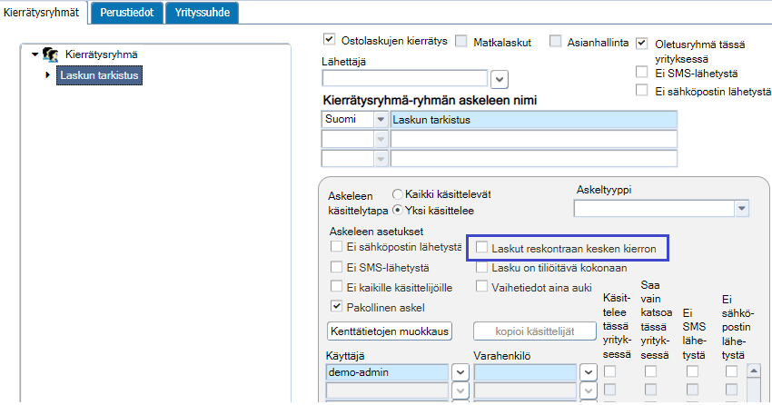Viewport: 772px width, 405px height.
Task: Enable Ei kaikille käsittelijöille checkbox
Action: coord(336,286)
